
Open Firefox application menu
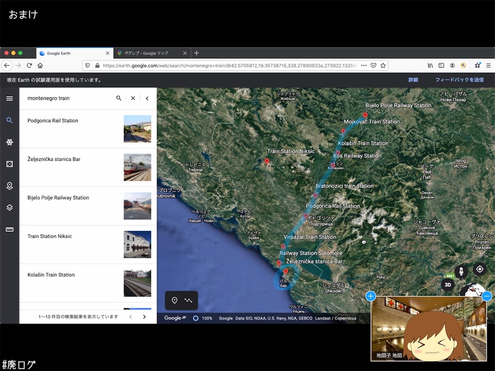(488, 66)
